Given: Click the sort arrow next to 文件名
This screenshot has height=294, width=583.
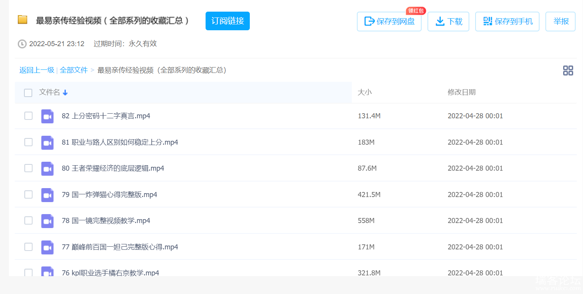Looking at the screenshot, I should pos(65,92).
